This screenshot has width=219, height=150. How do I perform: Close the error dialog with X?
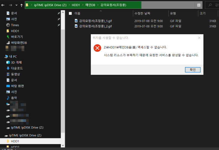point(199,38)
